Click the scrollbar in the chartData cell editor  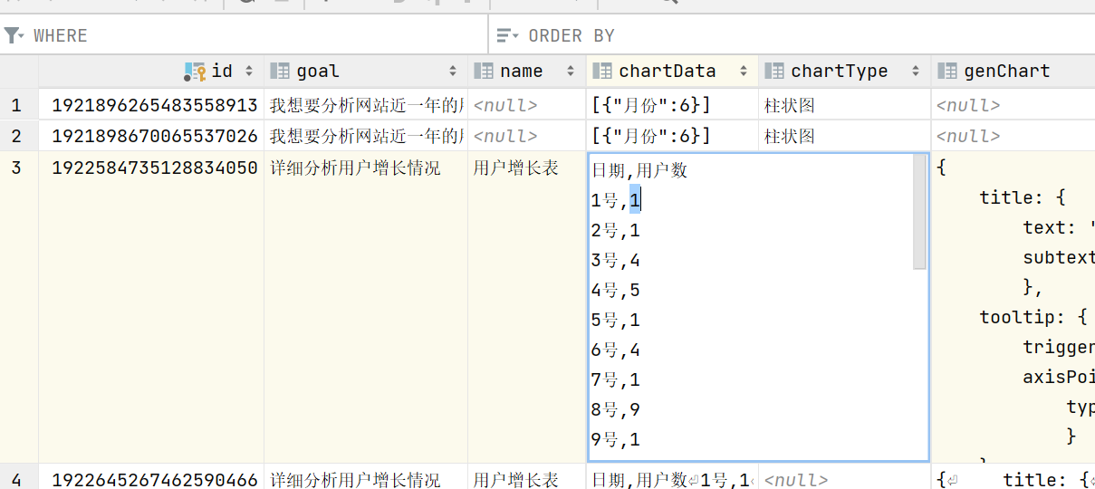tap(919, 212)
